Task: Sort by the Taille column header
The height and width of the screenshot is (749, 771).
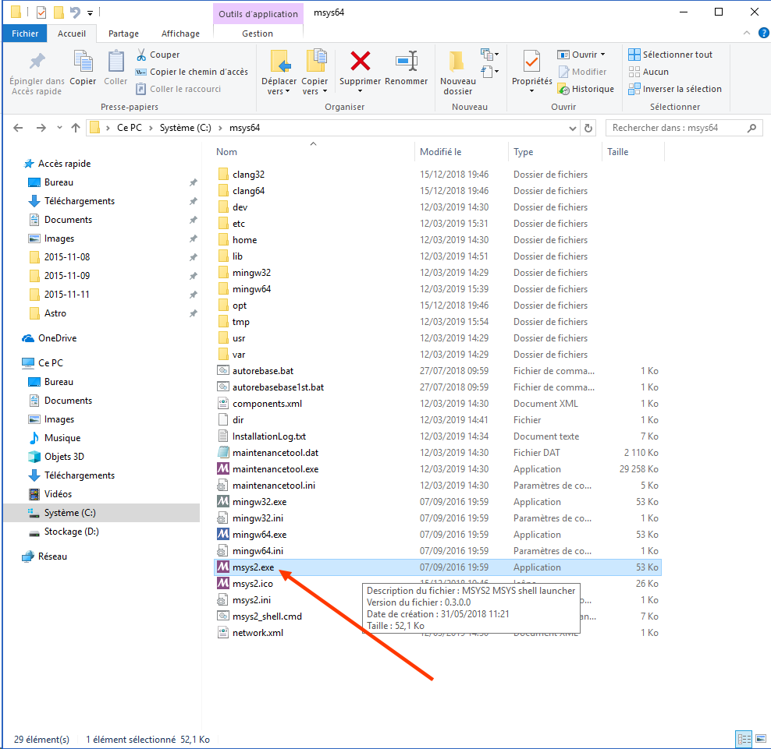Action: coord(617,152)
